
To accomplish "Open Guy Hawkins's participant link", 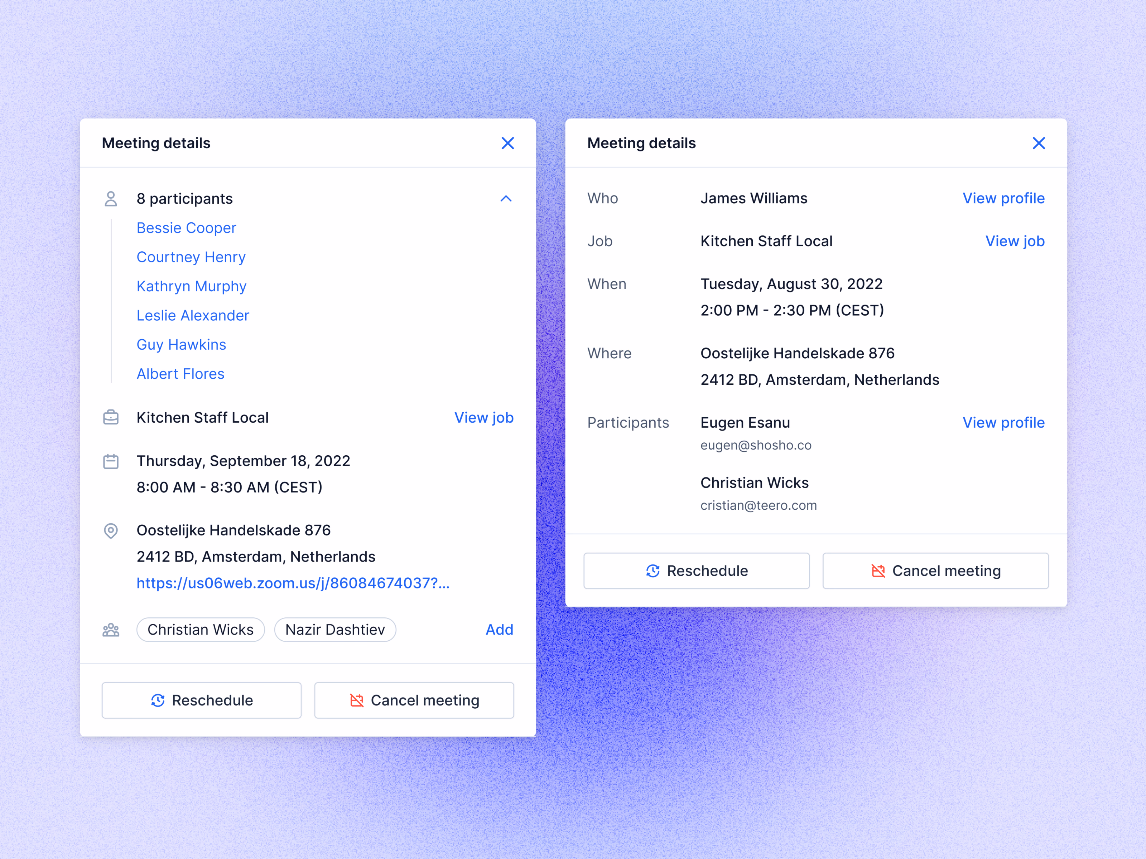I will pyautogui.click(x=181, y=345).
